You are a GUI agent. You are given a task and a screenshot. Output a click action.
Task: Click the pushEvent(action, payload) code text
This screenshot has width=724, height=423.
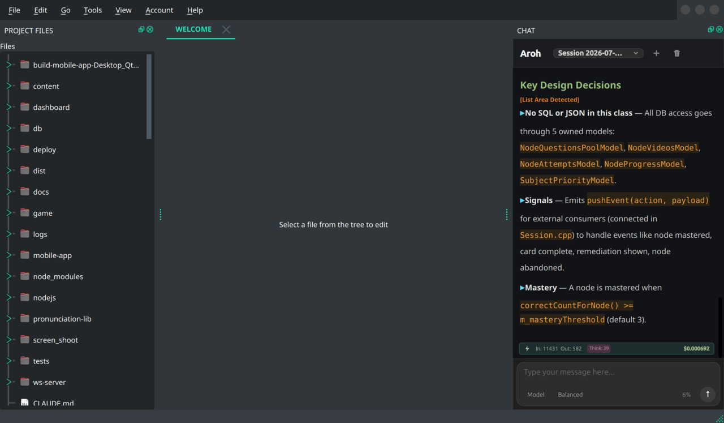click(x=648, y=200)
